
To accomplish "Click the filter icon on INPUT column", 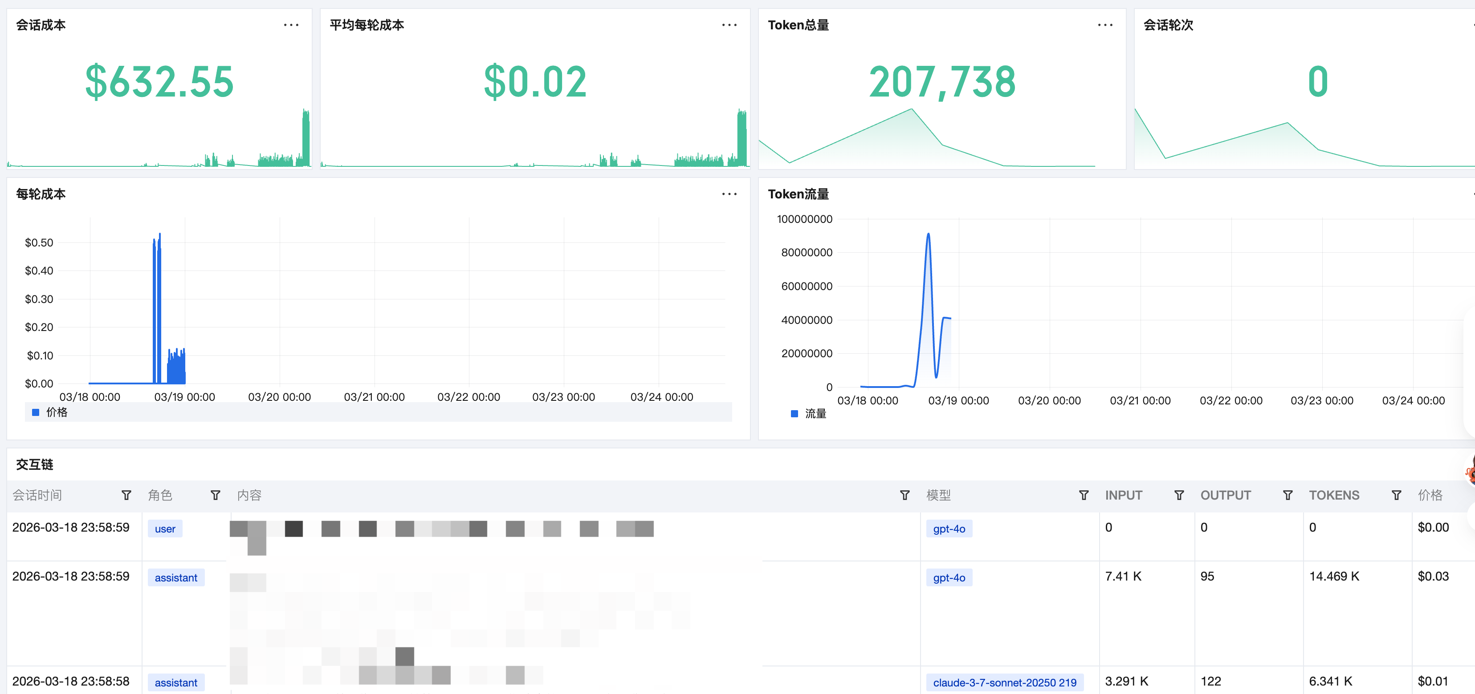I will pyautogui.click(x=1179, y=496).
